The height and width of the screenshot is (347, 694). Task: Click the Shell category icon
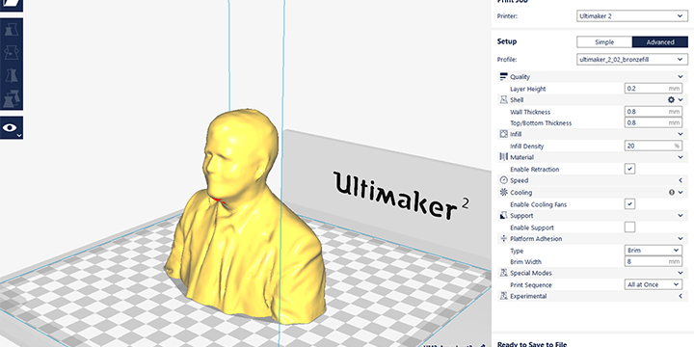[x=503, y=100]
